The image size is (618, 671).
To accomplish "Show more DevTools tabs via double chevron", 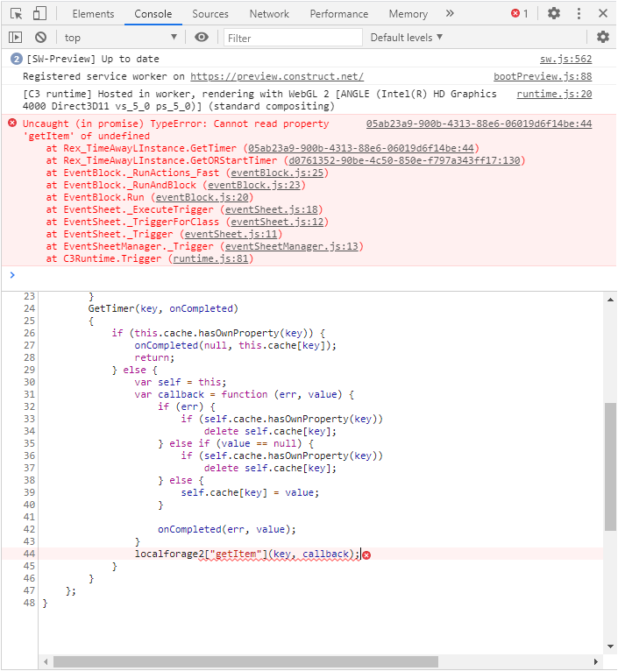I will (x=450, y=14).
